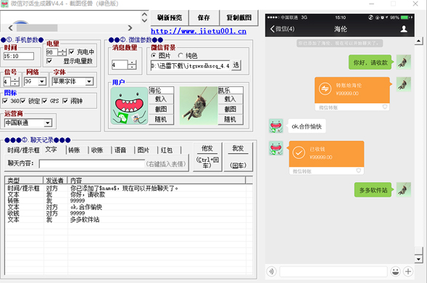Open the emoji smiley icon in the chat bar
Screen dimensions: 427x283
pyautogui.click(x=395, y=271)
